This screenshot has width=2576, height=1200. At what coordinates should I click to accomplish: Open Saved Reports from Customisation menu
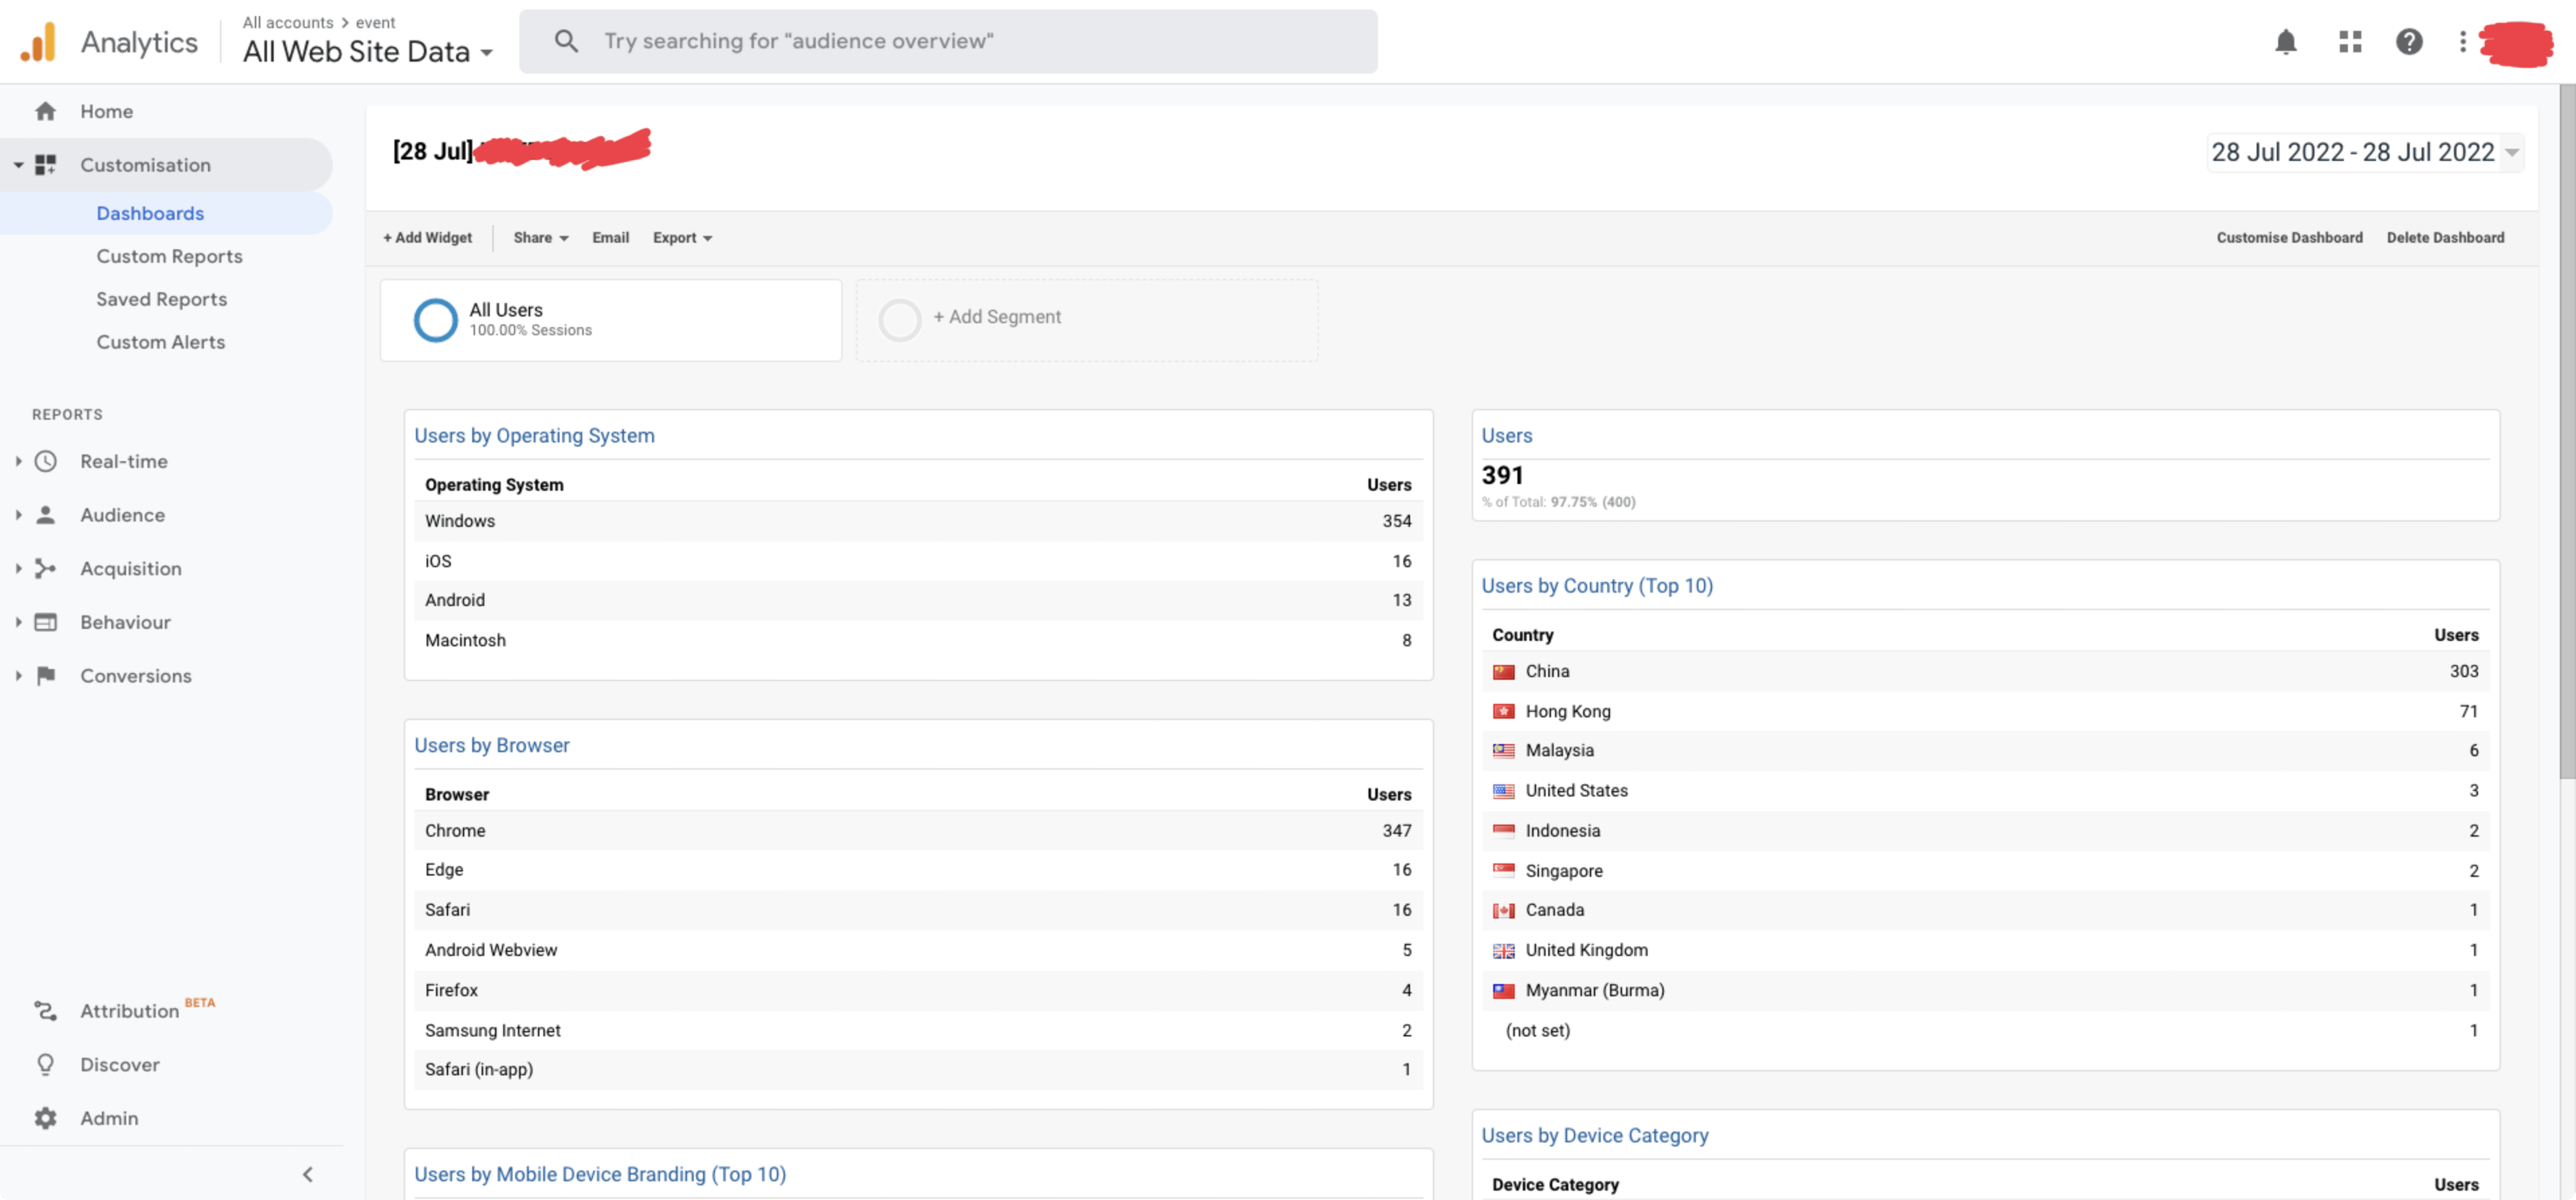(x=162, y=299)
